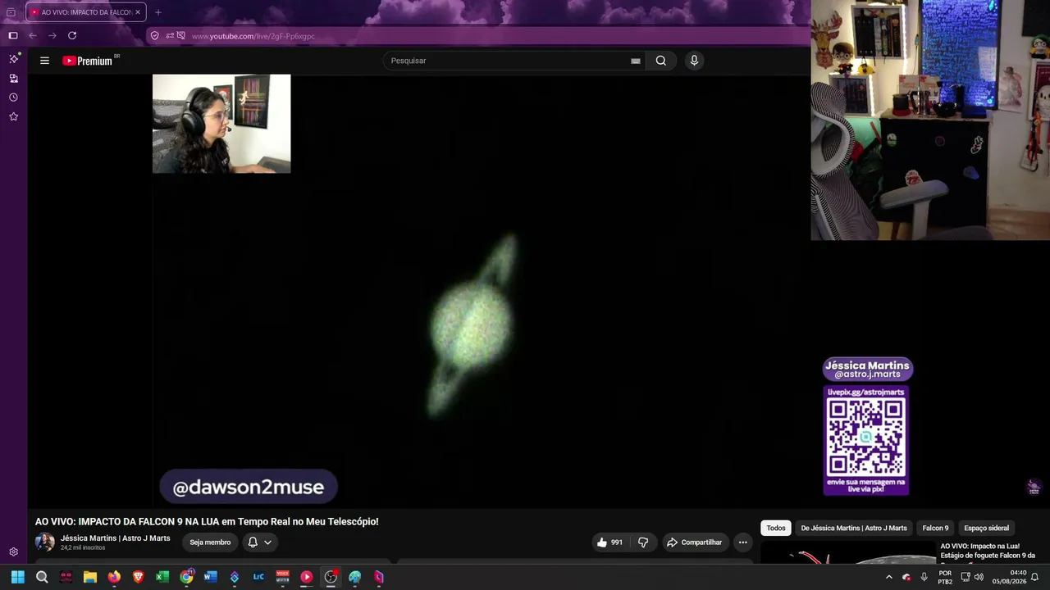Viewport: 1050px width, 590px height.
Task: Open the clock and calendar at 04:40
Action: coord(1009,577)
